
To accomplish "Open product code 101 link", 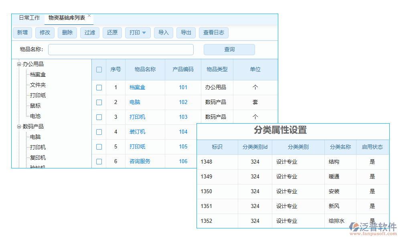I will pyautogui.click(x=183, y=87).
